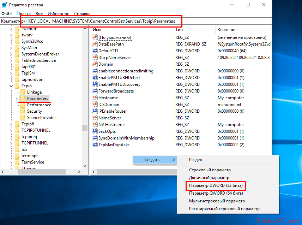Image resolution: width=302 pixels, height=225 pixels.
Task: Expand the Tcpip6 key arrow
Action: (x=12, y=124)
